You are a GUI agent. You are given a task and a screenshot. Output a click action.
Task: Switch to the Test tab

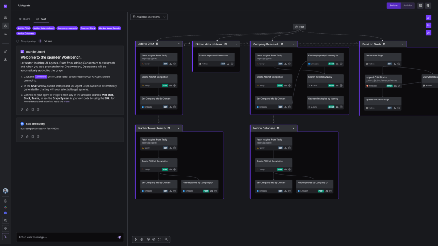click(x=41, y=19)
